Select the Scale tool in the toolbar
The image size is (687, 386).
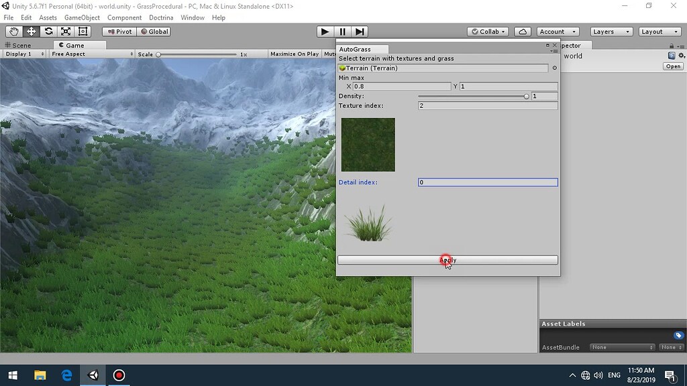click(x=64, y=31)
